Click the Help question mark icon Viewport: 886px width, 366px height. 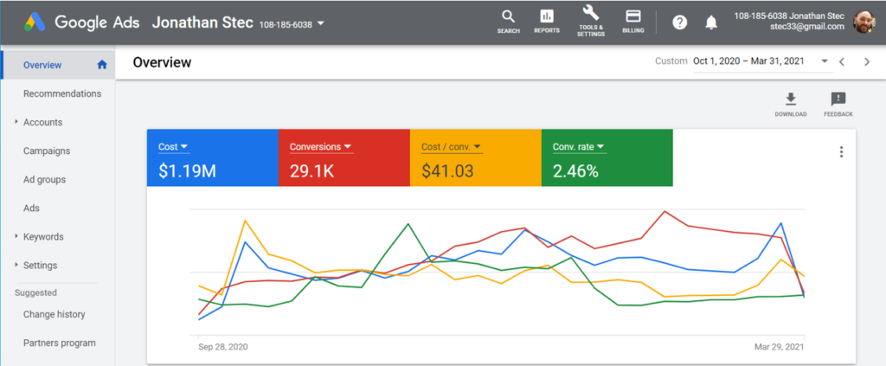point(680,22)
